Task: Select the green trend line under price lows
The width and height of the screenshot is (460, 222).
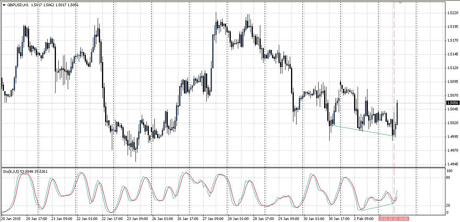Action: point(363,130)
